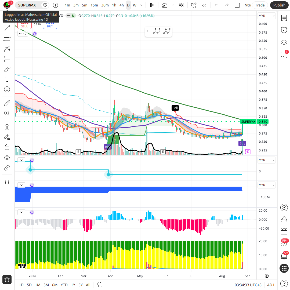Expand the histogram pane legend chevron
Screen dimensions: 290x290
tap(21, 212)
